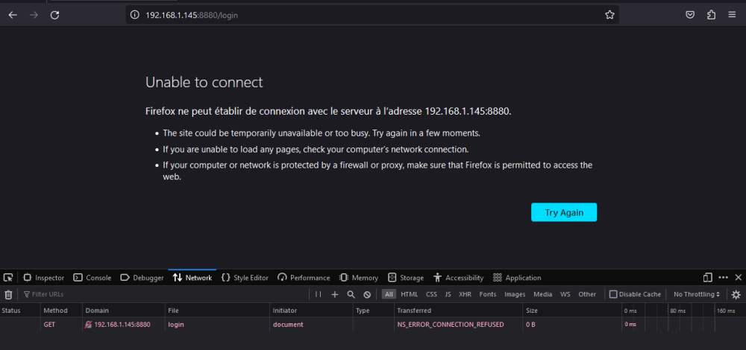
Task: Open the Firefox hamburger menu
Action: [732, 15]
